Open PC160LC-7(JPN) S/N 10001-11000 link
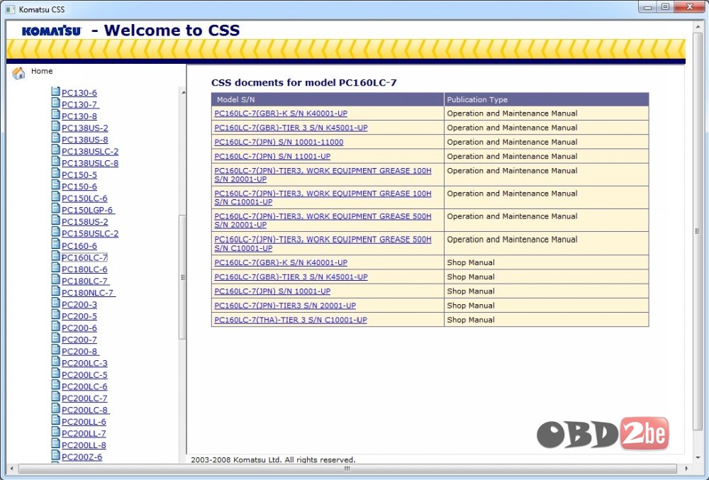Image resolution: width=709 pixels, height=480 pixels. tap(279, 143)
